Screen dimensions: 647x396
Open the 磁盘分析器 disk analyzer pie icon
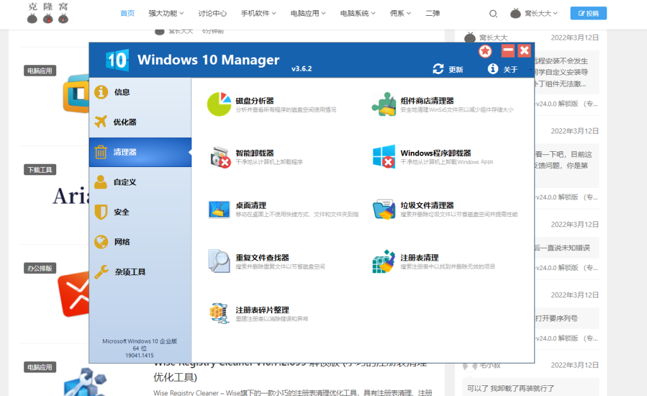pos(219,104)
